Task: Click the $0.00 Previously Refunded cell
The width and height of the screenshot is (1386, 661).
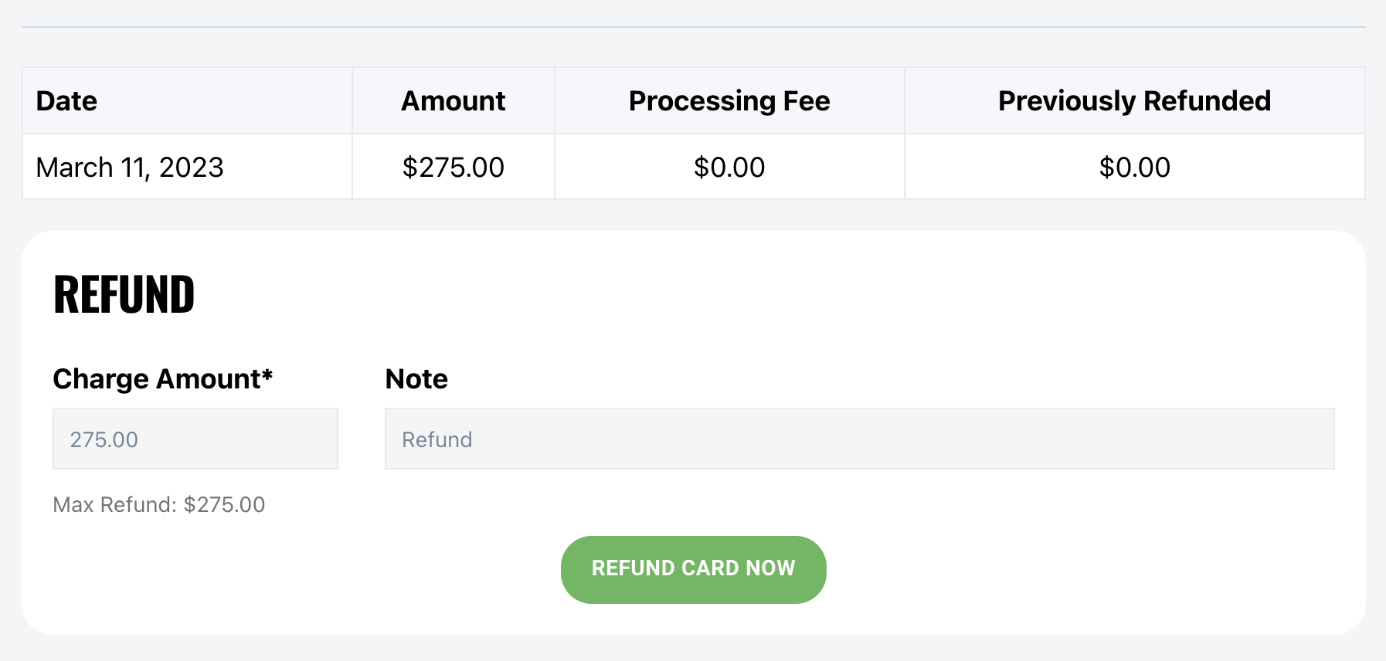Action: (x=1134, y=168)
